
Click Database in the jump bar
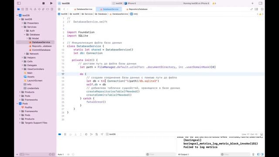click(x=101, y=14)
